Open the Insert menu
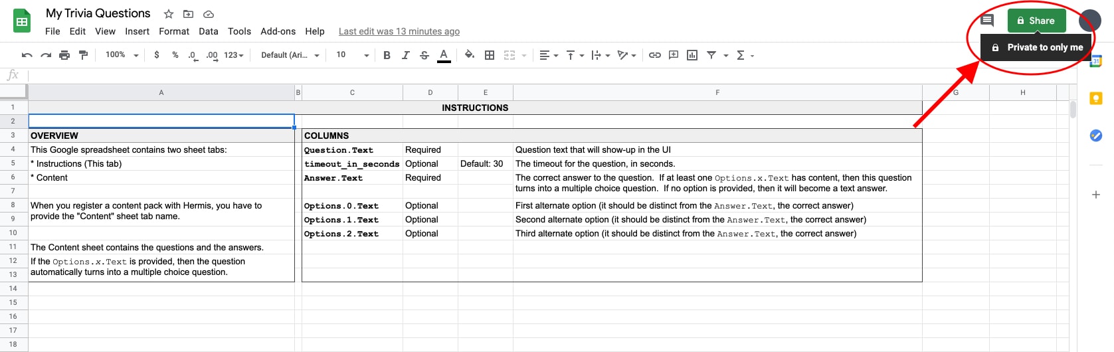The image size is (1114, 352). click(137, 31)
